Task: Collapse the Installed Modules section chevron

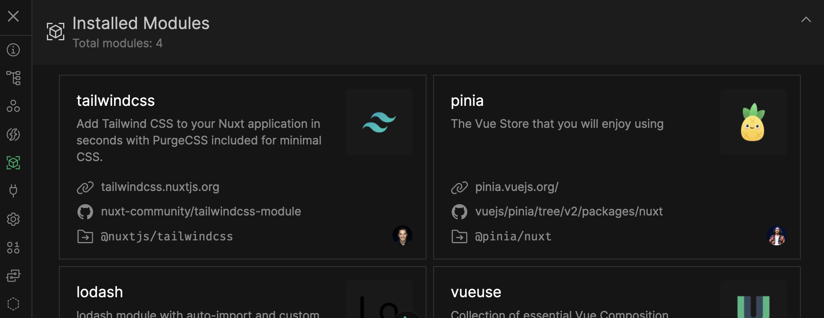Action: click(x=806, y=20)
